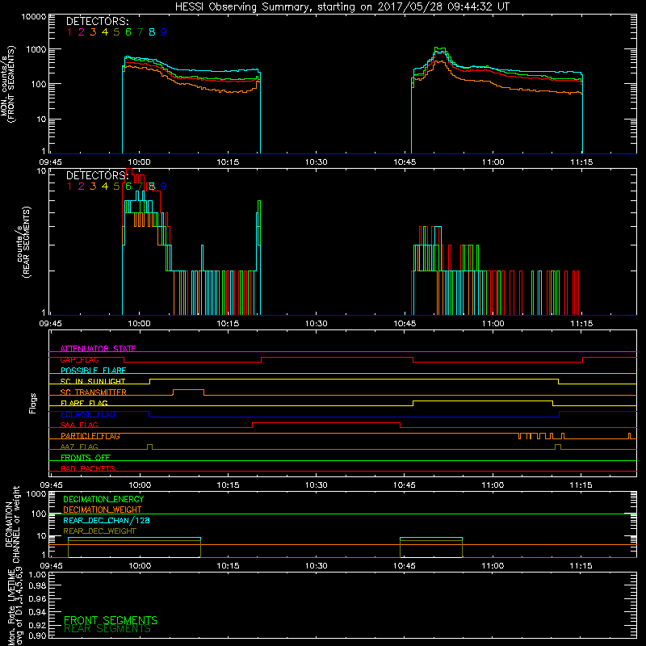Click the GAP_FLAG label
Image resolution: width=646 pixels, height=646 pixels.
tap(79, 359)
